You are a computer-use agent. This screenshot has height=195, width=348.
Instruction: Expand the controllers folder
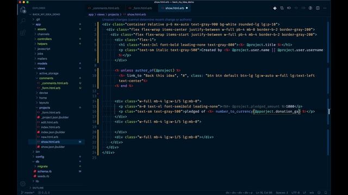click(x=45, y=39)
